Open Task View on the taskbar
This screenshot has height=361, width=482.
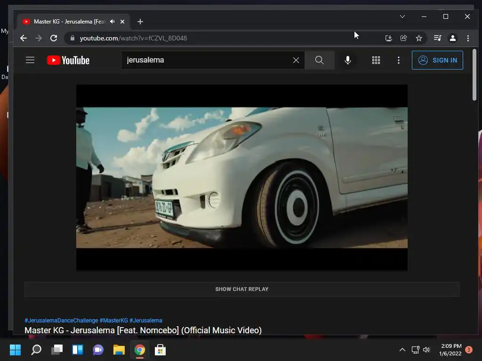pyautogui.click(x=57, y=350)
